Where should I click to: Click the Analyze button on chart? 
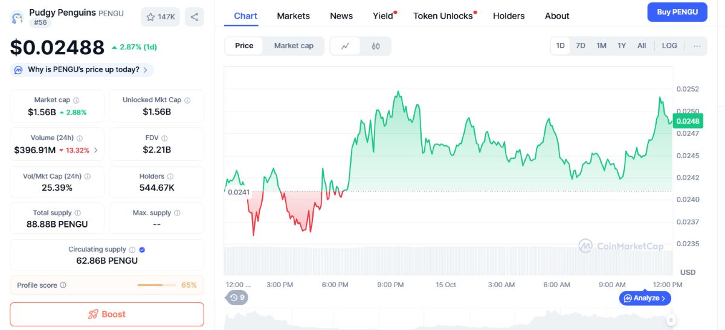pos(645,298)
